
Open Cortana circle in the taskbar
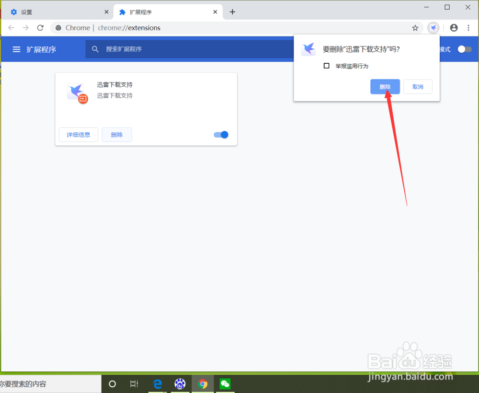point(112,384)
